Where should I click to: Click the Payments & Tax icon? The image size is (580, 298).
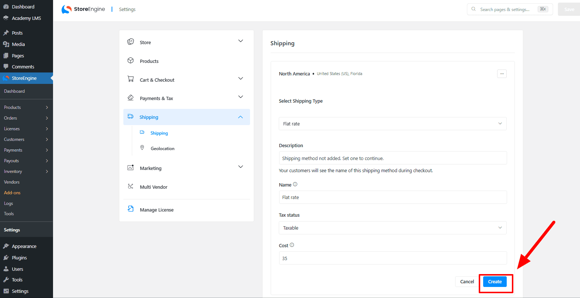tap(130, 97)
